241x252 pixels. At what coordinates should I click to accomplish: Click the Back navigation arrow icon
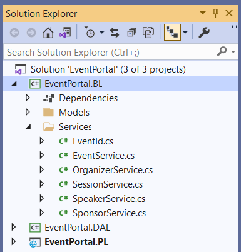(x=14, y=33)
